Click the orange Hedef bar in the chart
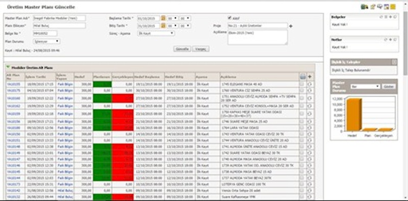The width and height of the screenshot is (408, 201). (353, 115)
